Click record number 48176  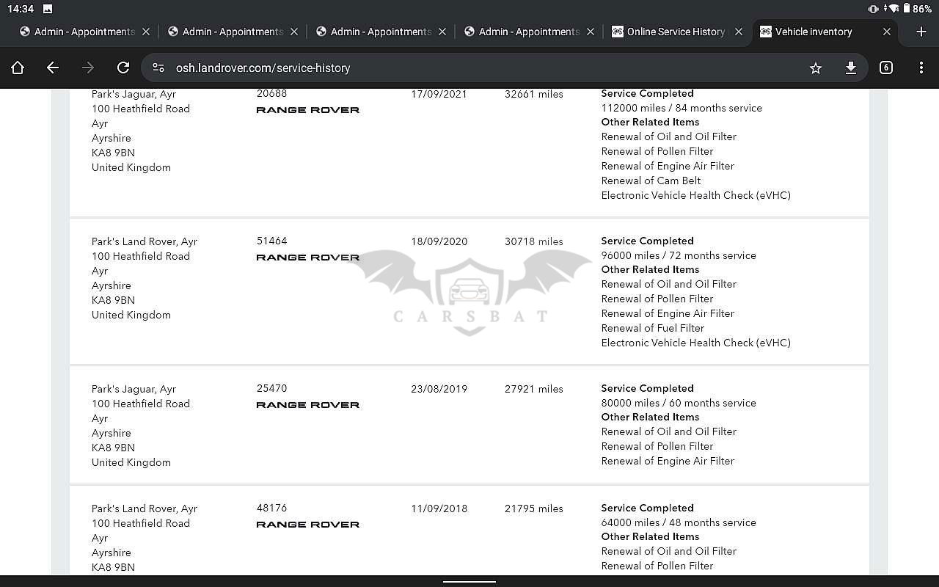pyautogui.click(x=272, y=508)
